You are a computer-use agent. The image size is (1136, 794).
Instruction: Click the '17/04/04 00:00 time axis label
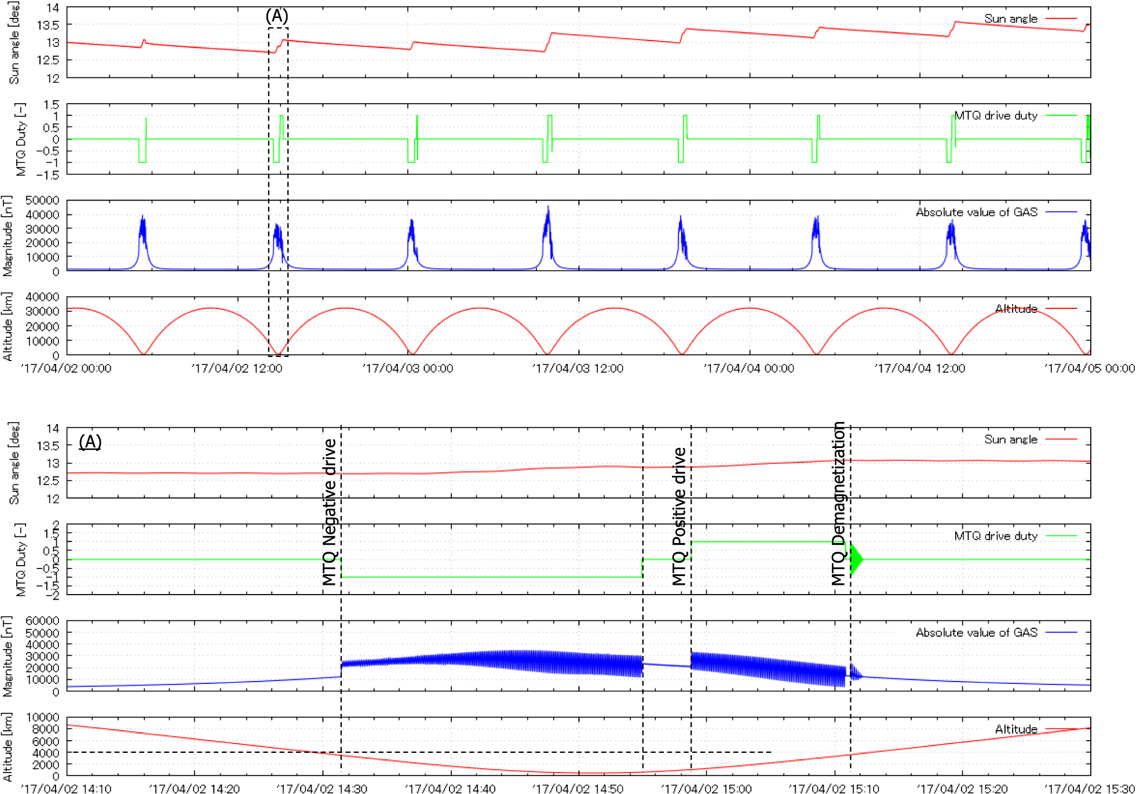[748, 369]
